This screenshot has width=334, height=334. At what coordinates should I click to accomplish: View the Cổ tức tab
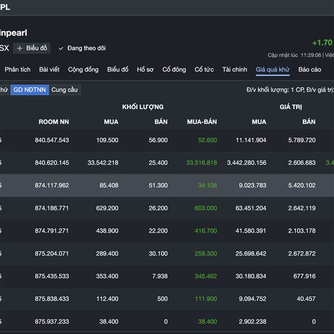pyautogui.click(x=204, y=70)
